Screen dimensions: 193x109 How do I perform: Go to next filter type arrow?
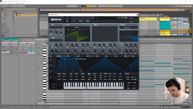(137, 28)
